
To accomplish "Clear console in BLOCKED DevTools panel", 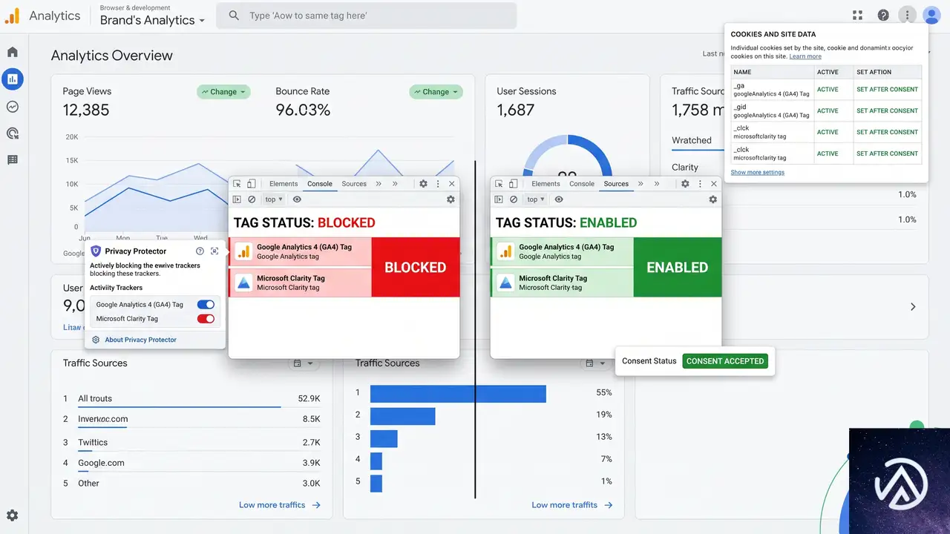I will click(252, 200).
